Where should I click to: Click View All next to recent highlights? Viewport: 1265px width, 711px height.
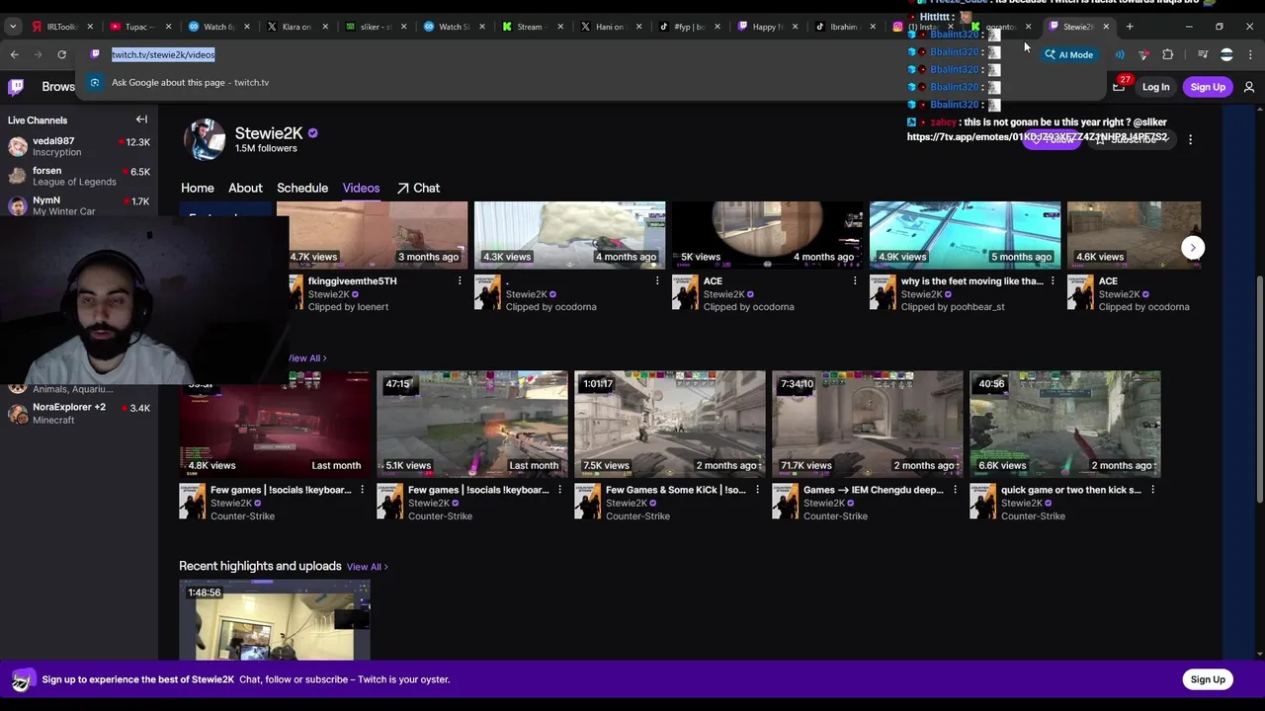(367, 567)
